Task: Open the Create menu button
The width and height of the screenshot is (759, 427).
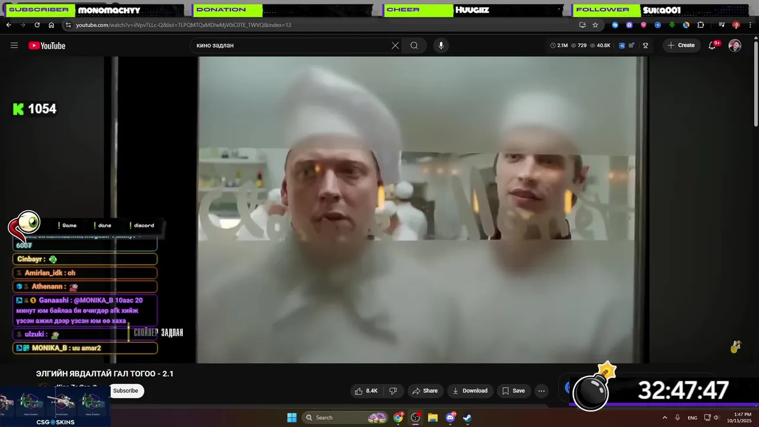Action: click(681, 46)
